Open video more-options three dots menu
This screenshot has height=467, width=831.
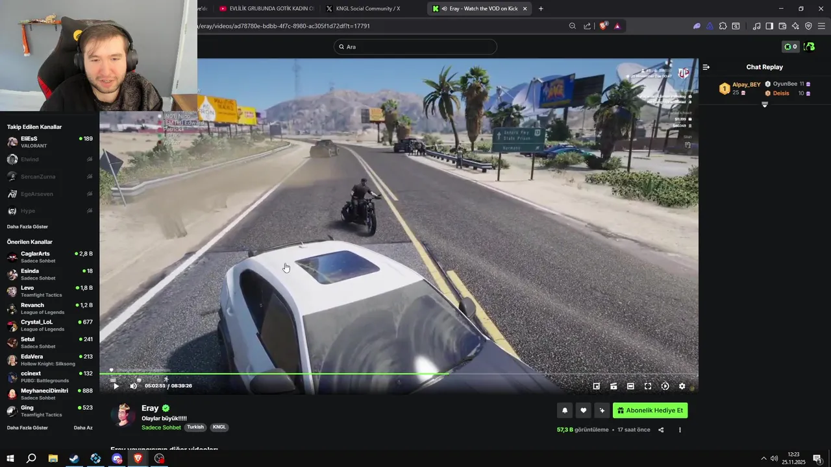pyautogui.click(x=680, y=429)
